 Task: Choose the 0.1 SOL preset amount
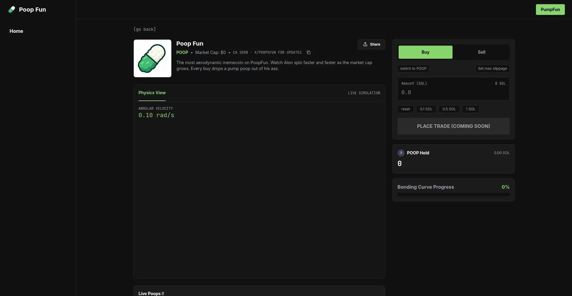point(426,109)
